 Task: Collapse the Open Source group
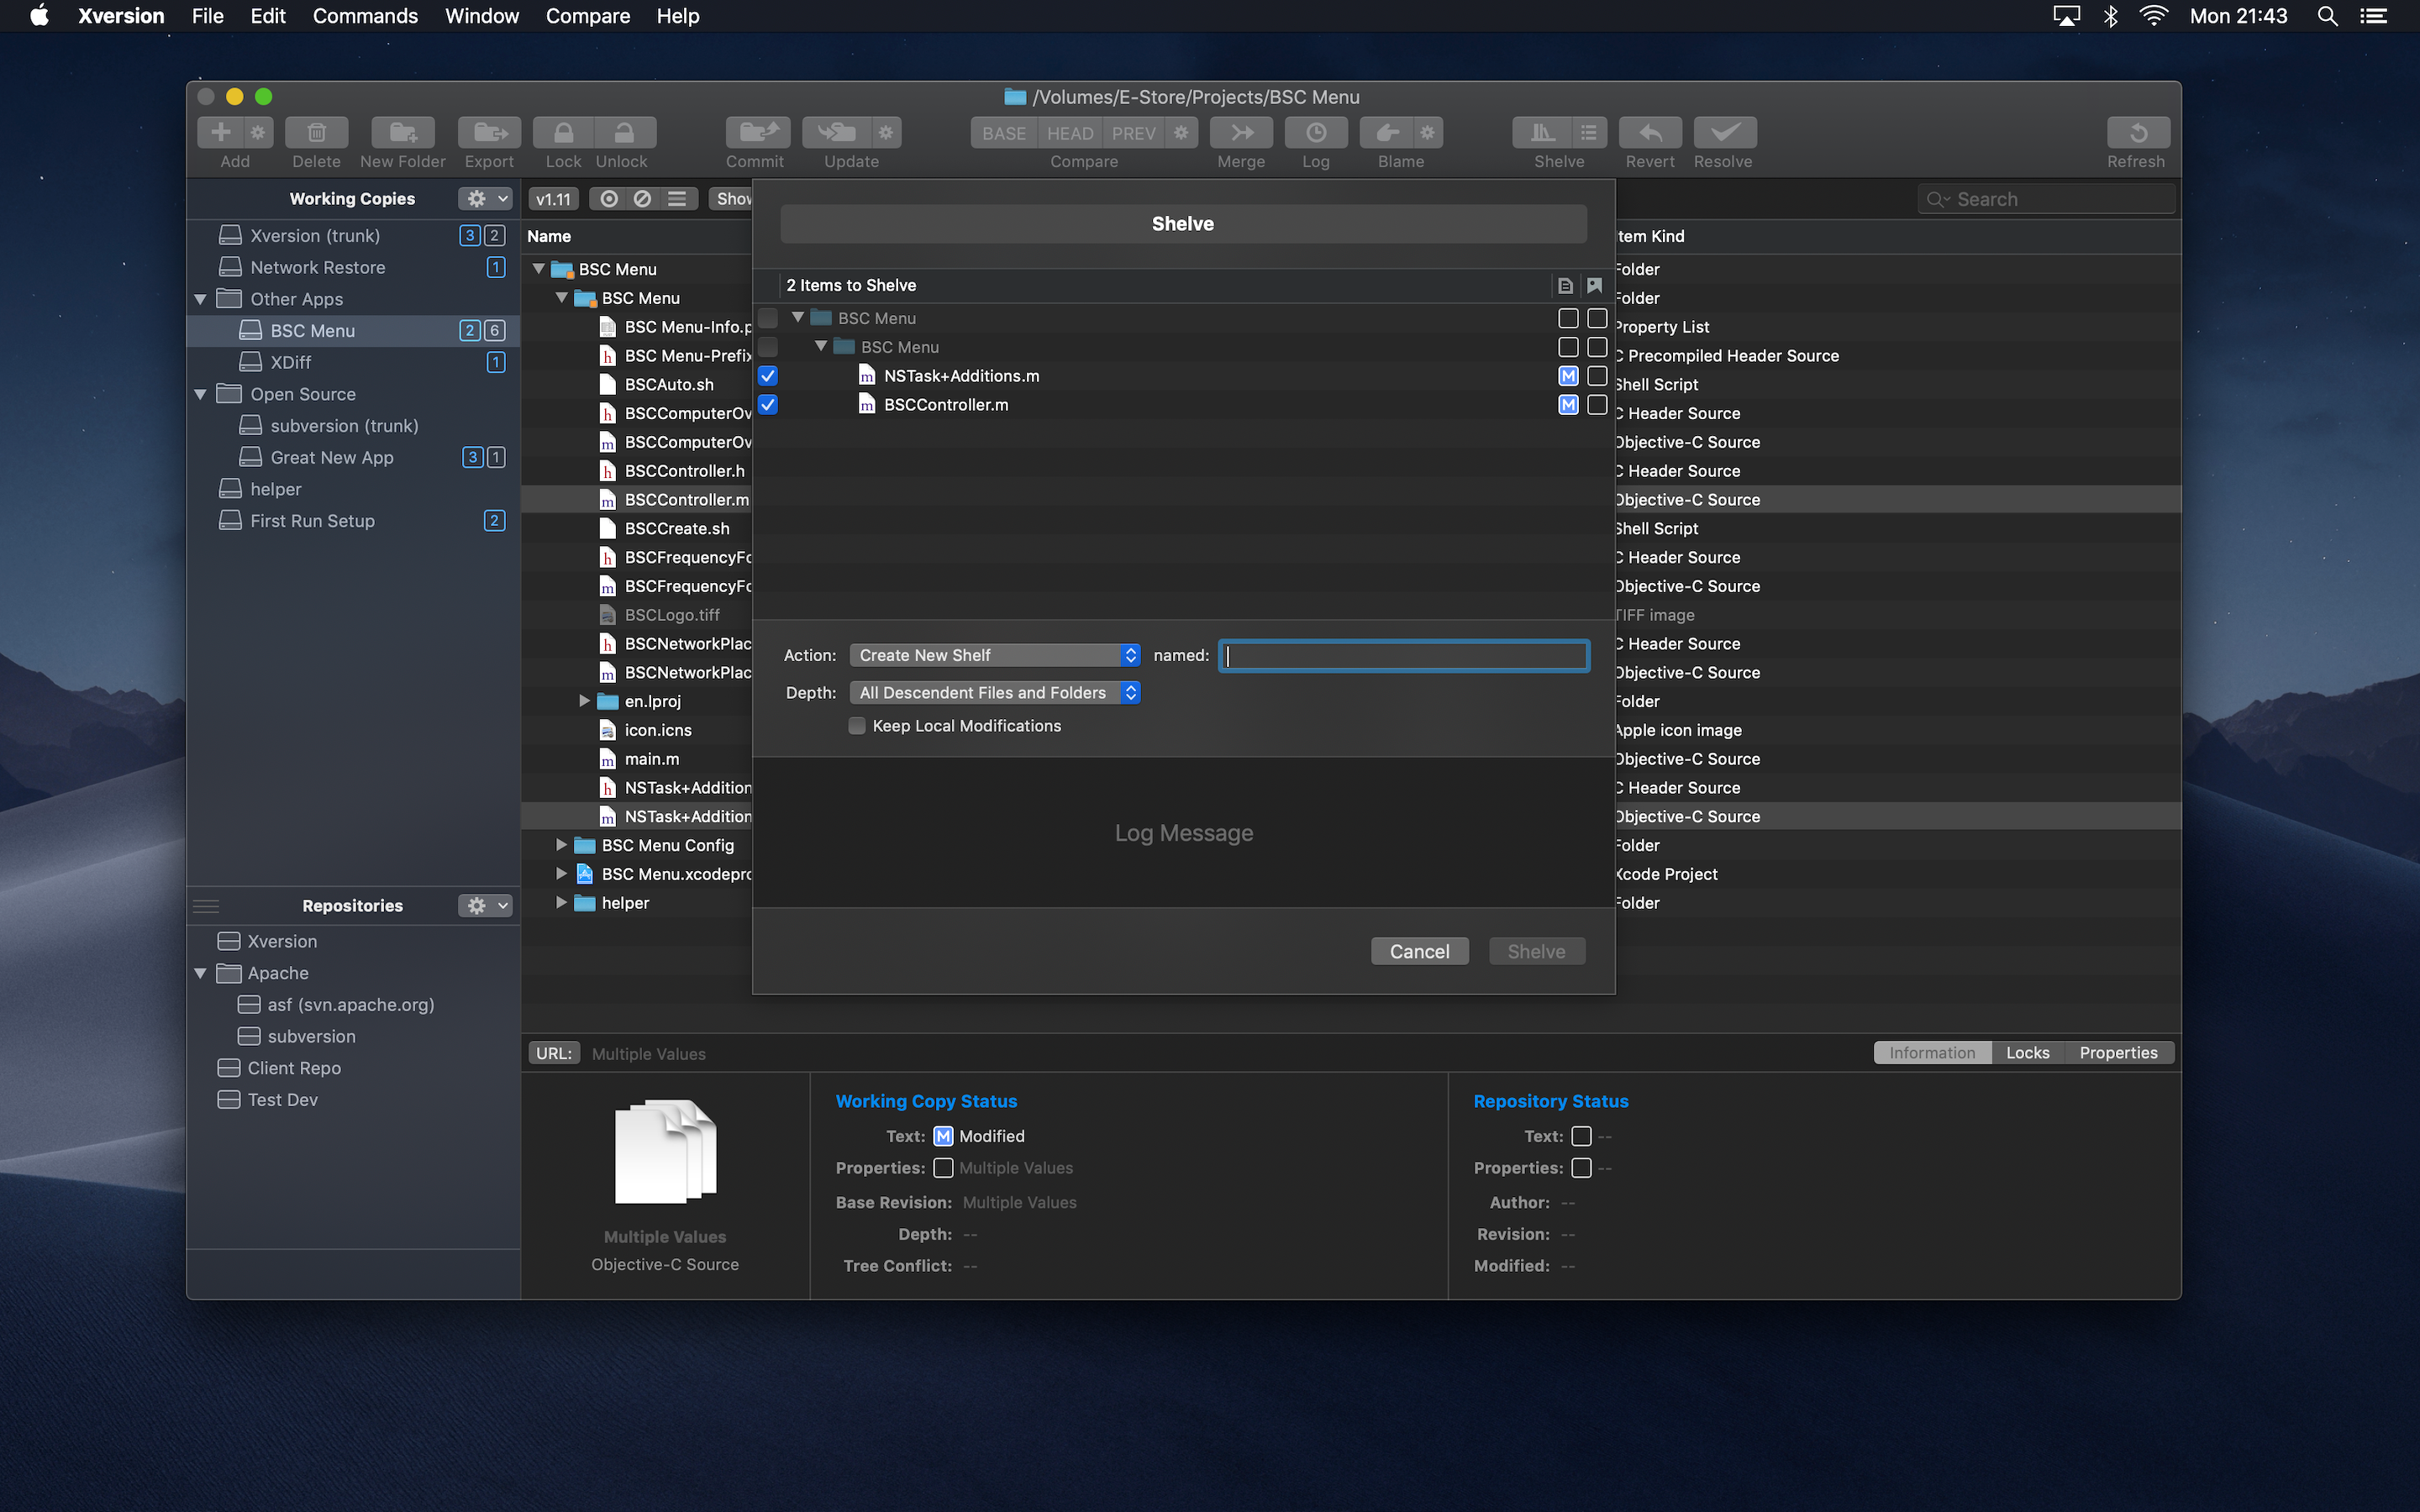point(201,394)
